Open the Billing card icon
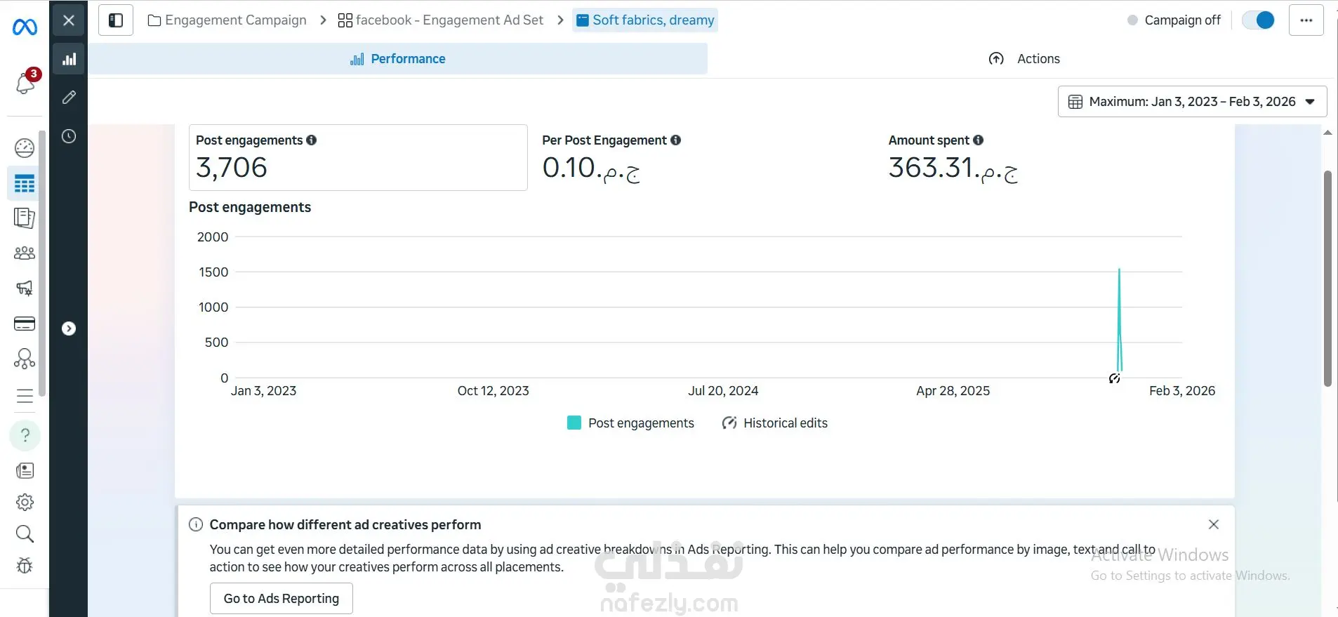The height and width of the screenshot is (617, 1338). pyautogui.click(x=25, y=324)
